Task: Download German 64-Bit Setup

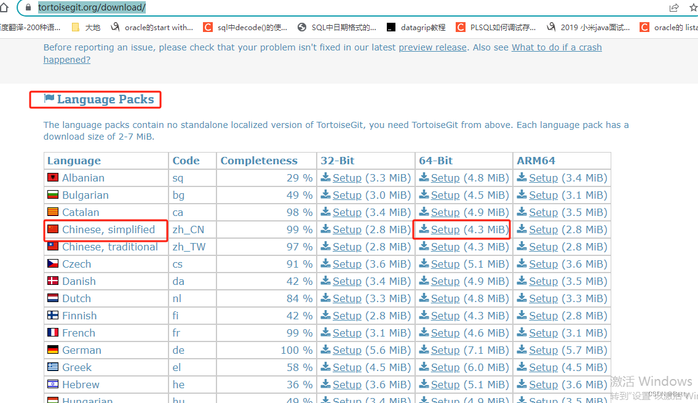Action: [x=445, y=350]
